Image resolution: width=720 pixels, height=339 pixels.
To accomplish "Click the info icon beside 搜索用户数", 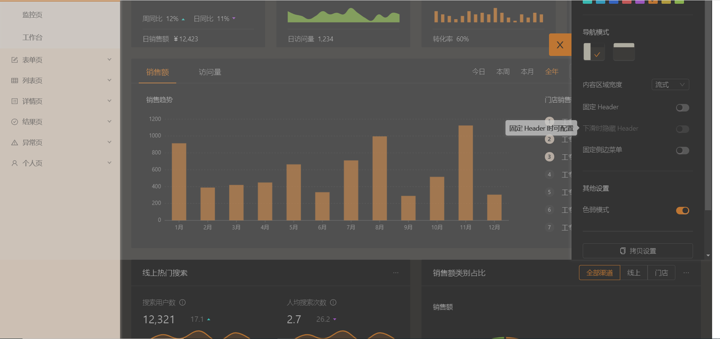I will 183,303.
